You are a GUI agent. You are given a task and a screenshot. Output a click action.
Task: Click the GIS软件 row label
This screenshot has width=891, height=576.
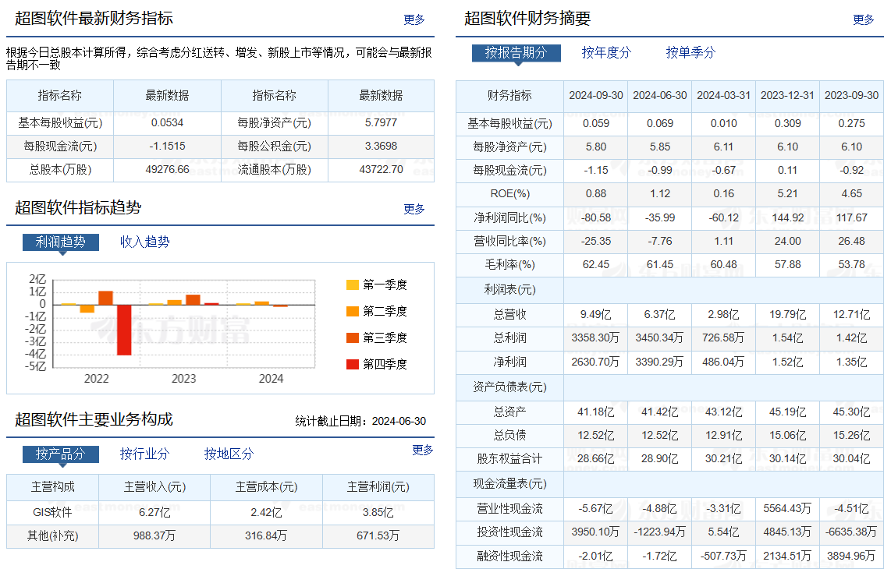click(x=52, y=512)
